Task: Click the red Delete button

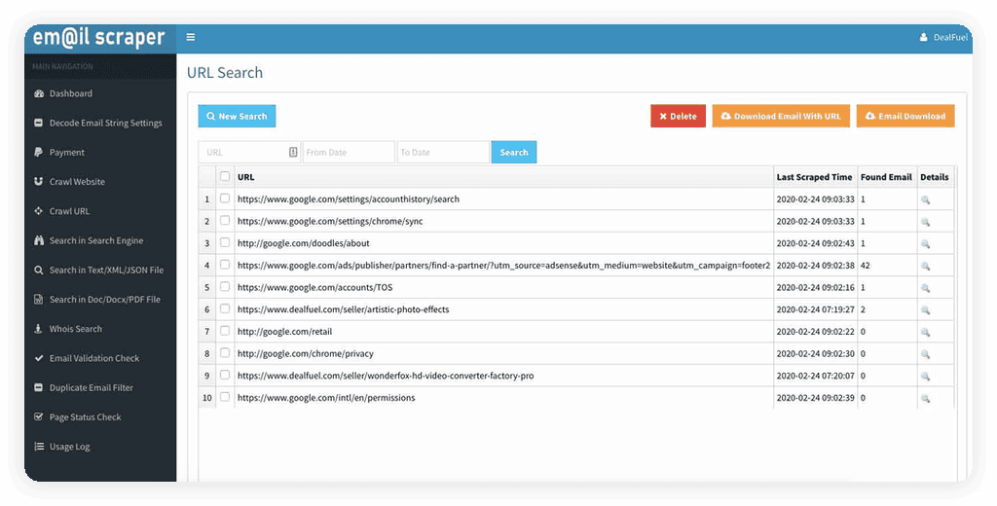Action: pyautogui.click(x=678, y=117)
